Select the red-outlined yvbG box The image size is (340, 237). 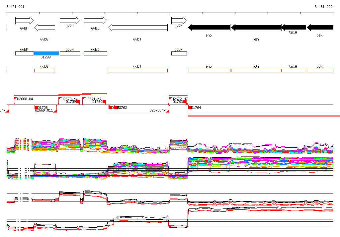click(45, 70)
